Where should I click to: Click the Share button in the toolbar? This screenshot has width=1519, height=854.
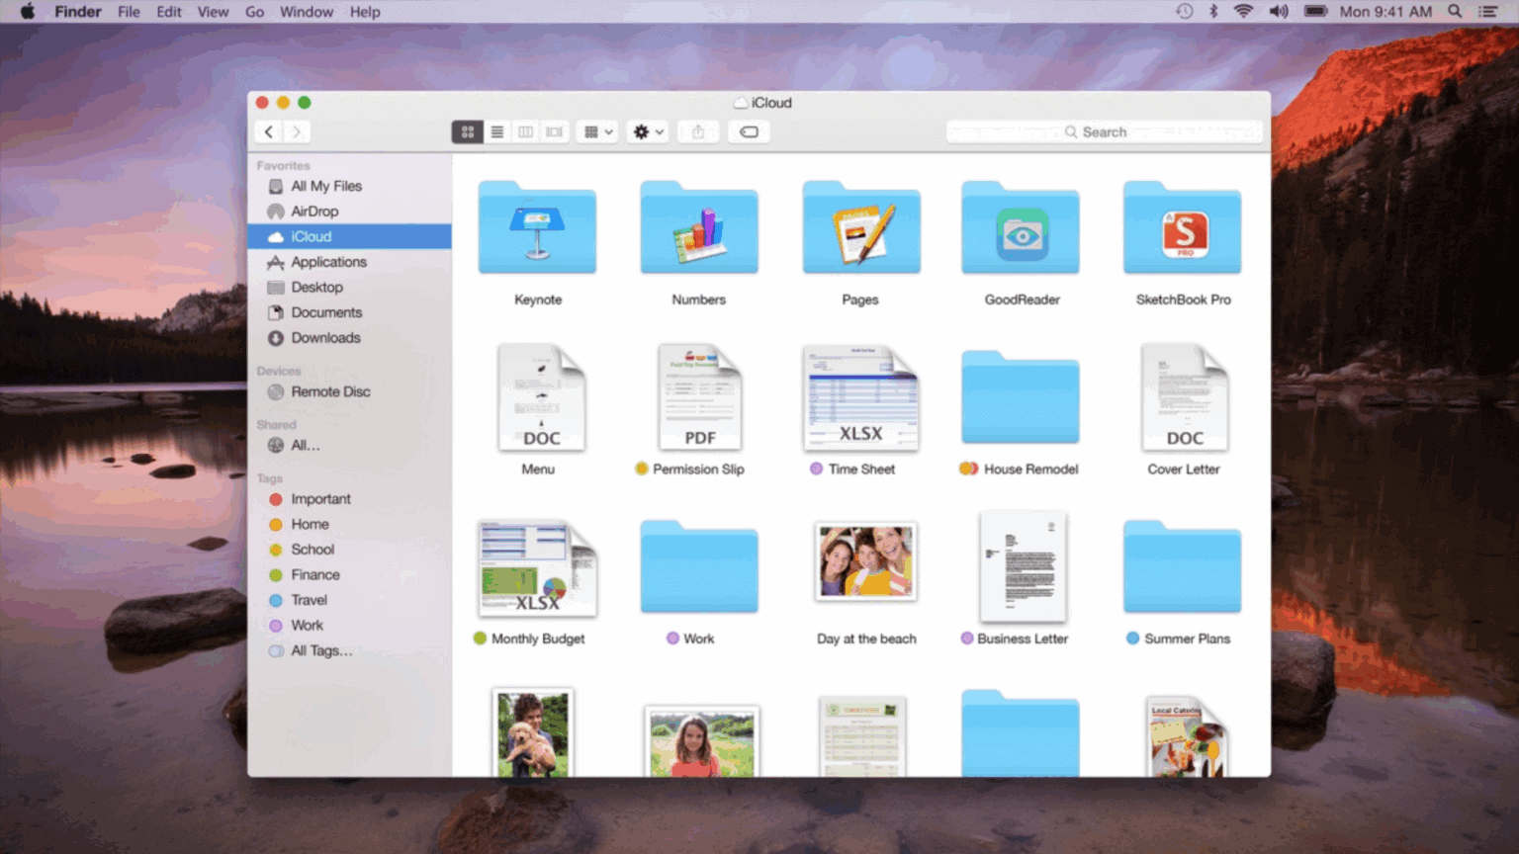pos(698,131)
